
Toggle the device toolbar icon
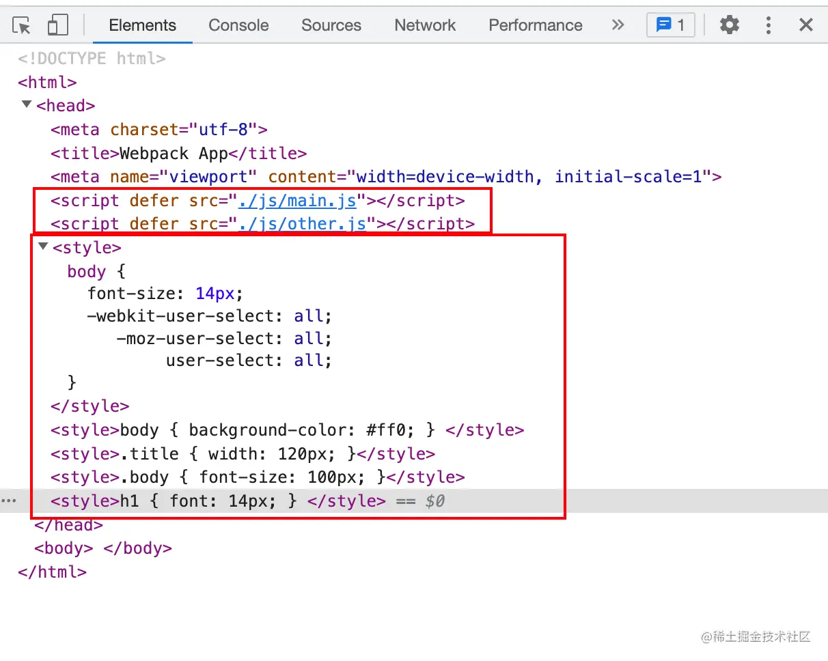[57, 25]
